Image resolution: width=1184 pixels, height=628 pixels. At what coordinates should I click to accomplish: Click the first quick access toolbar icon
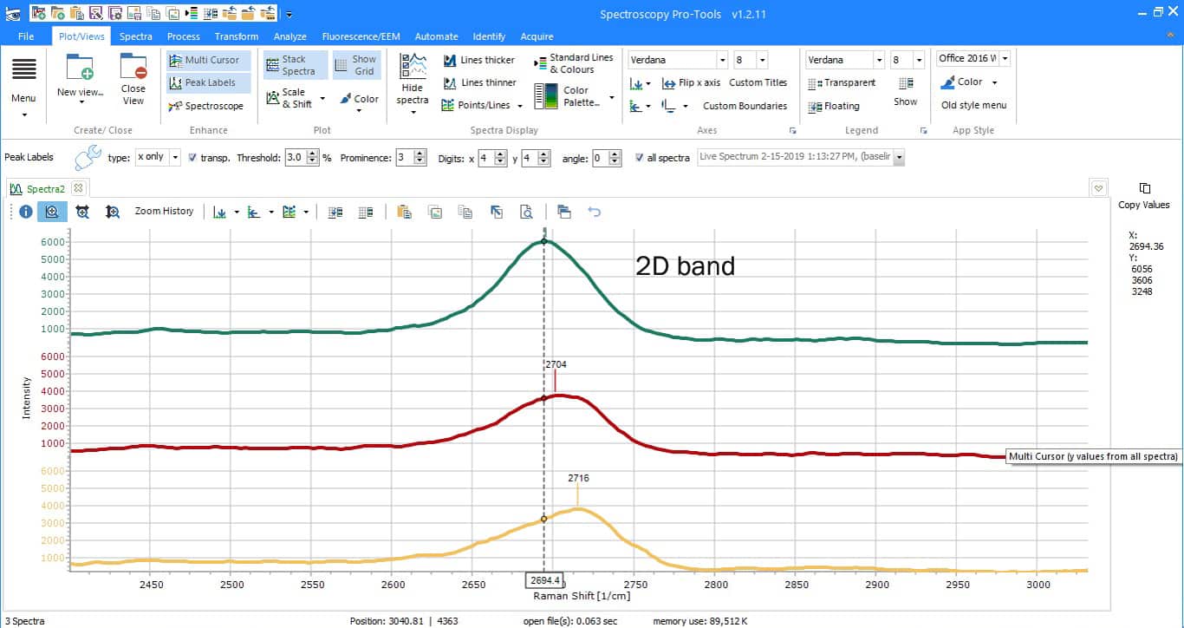[38, 13]
